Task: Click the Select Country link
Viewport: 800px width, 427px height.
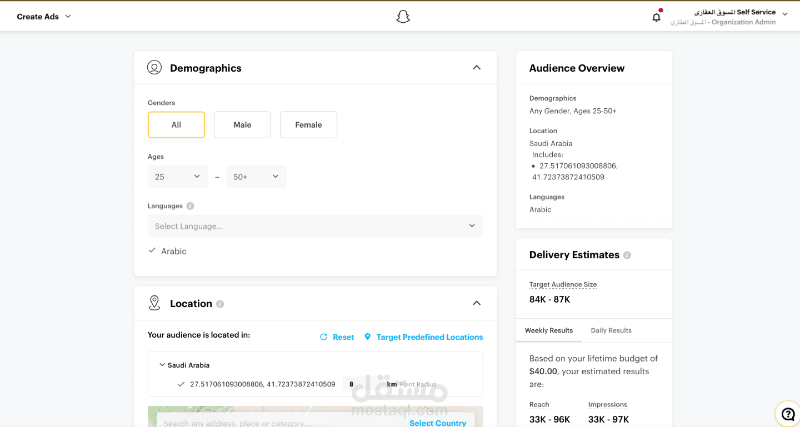Action: pos(437,423)
